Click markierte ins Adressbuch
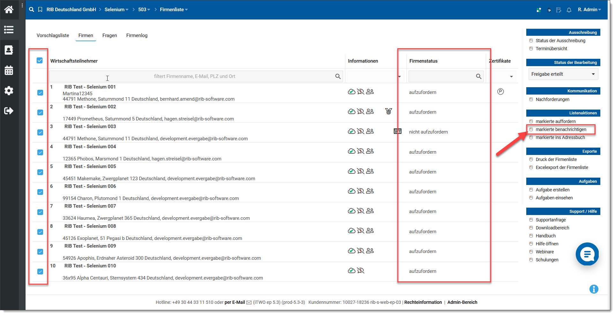Image resolution: width=615 pixels, height=315 pixels. pos(560,137)
